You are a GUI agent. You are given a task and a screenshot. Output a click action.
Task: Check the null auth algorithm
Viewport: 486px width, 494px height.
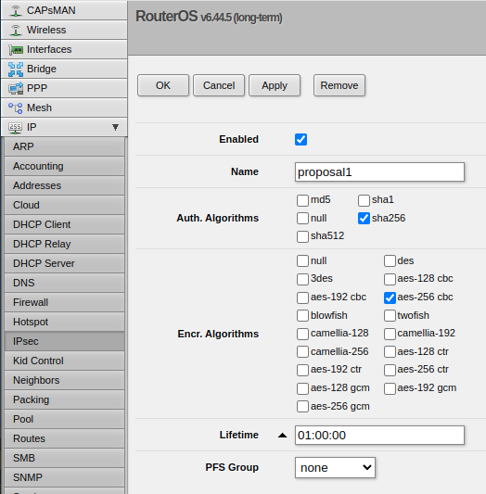pos(302,219)
